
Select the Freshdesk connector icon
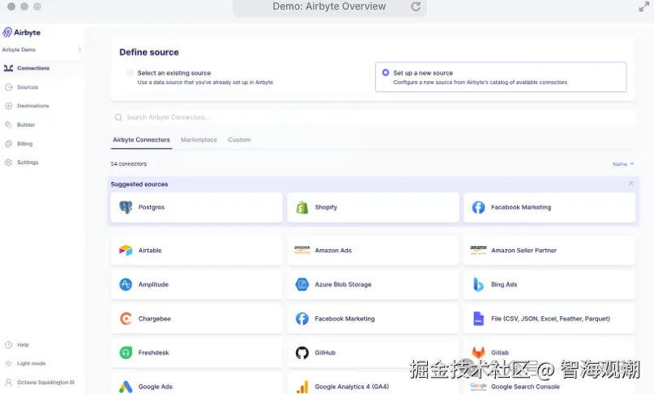(x=126, y=353)
